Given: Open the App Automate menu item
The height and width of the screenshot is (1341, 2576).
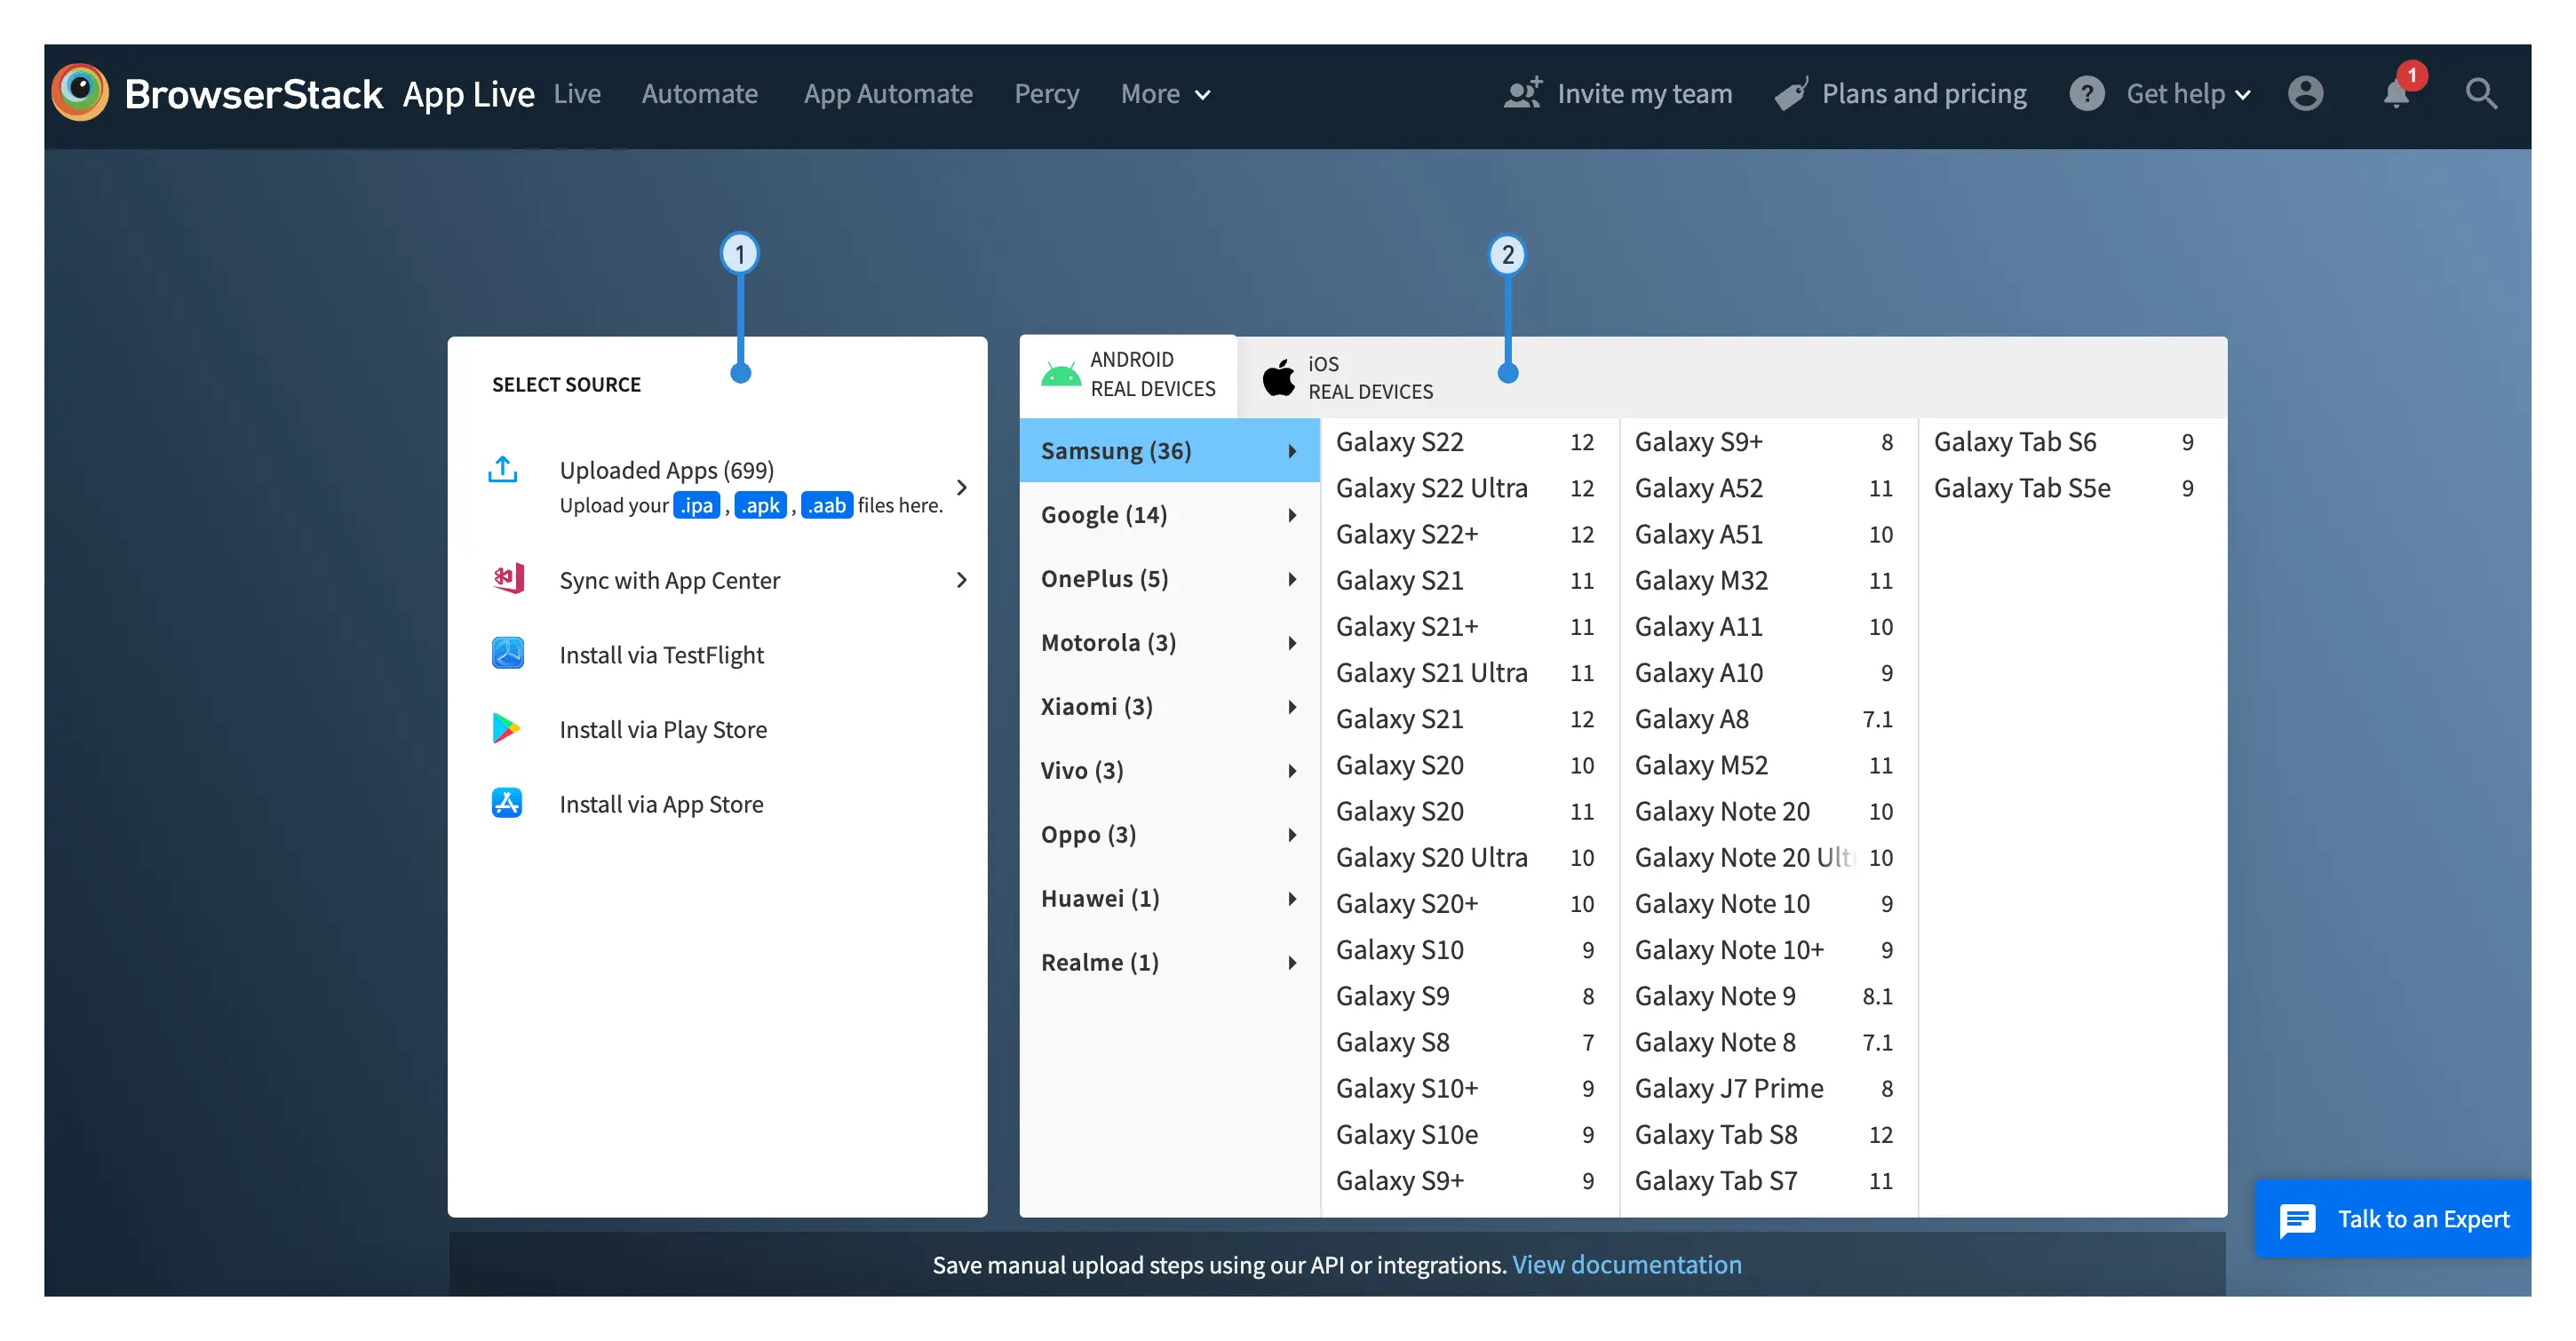Looking at the screenshot, I should (x=887, y=94).
